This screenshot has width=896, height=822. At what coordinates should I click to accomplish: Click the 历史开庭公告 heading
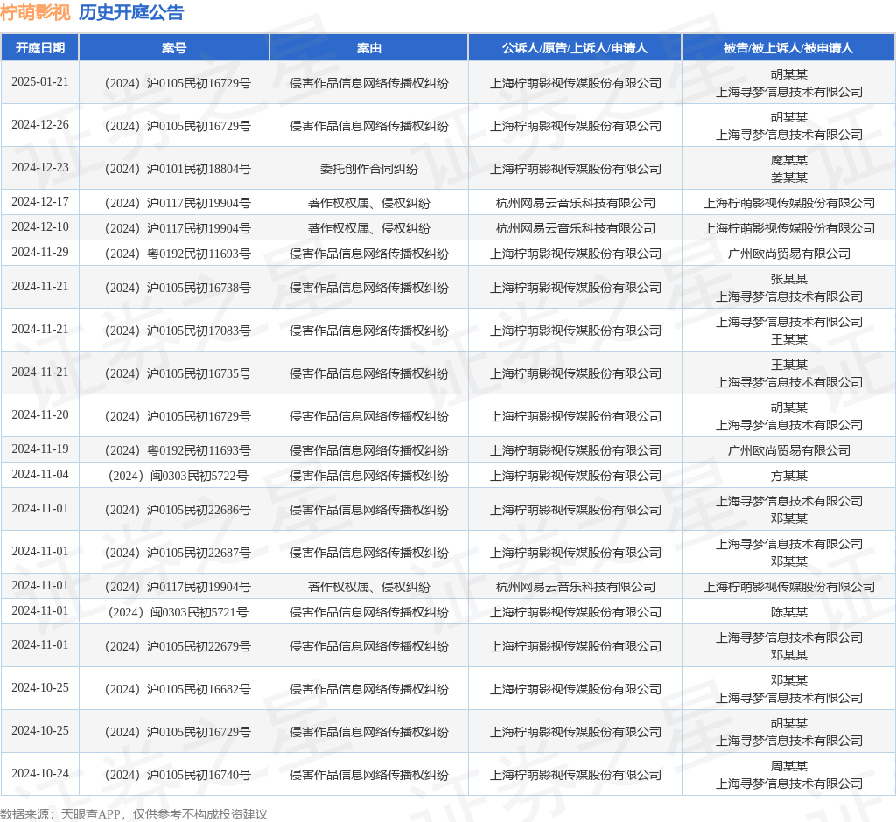point(131,12)
